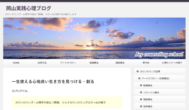The image size is (189, 110).
Task: Click the site tagline under the title
Action: pos(41,14)
